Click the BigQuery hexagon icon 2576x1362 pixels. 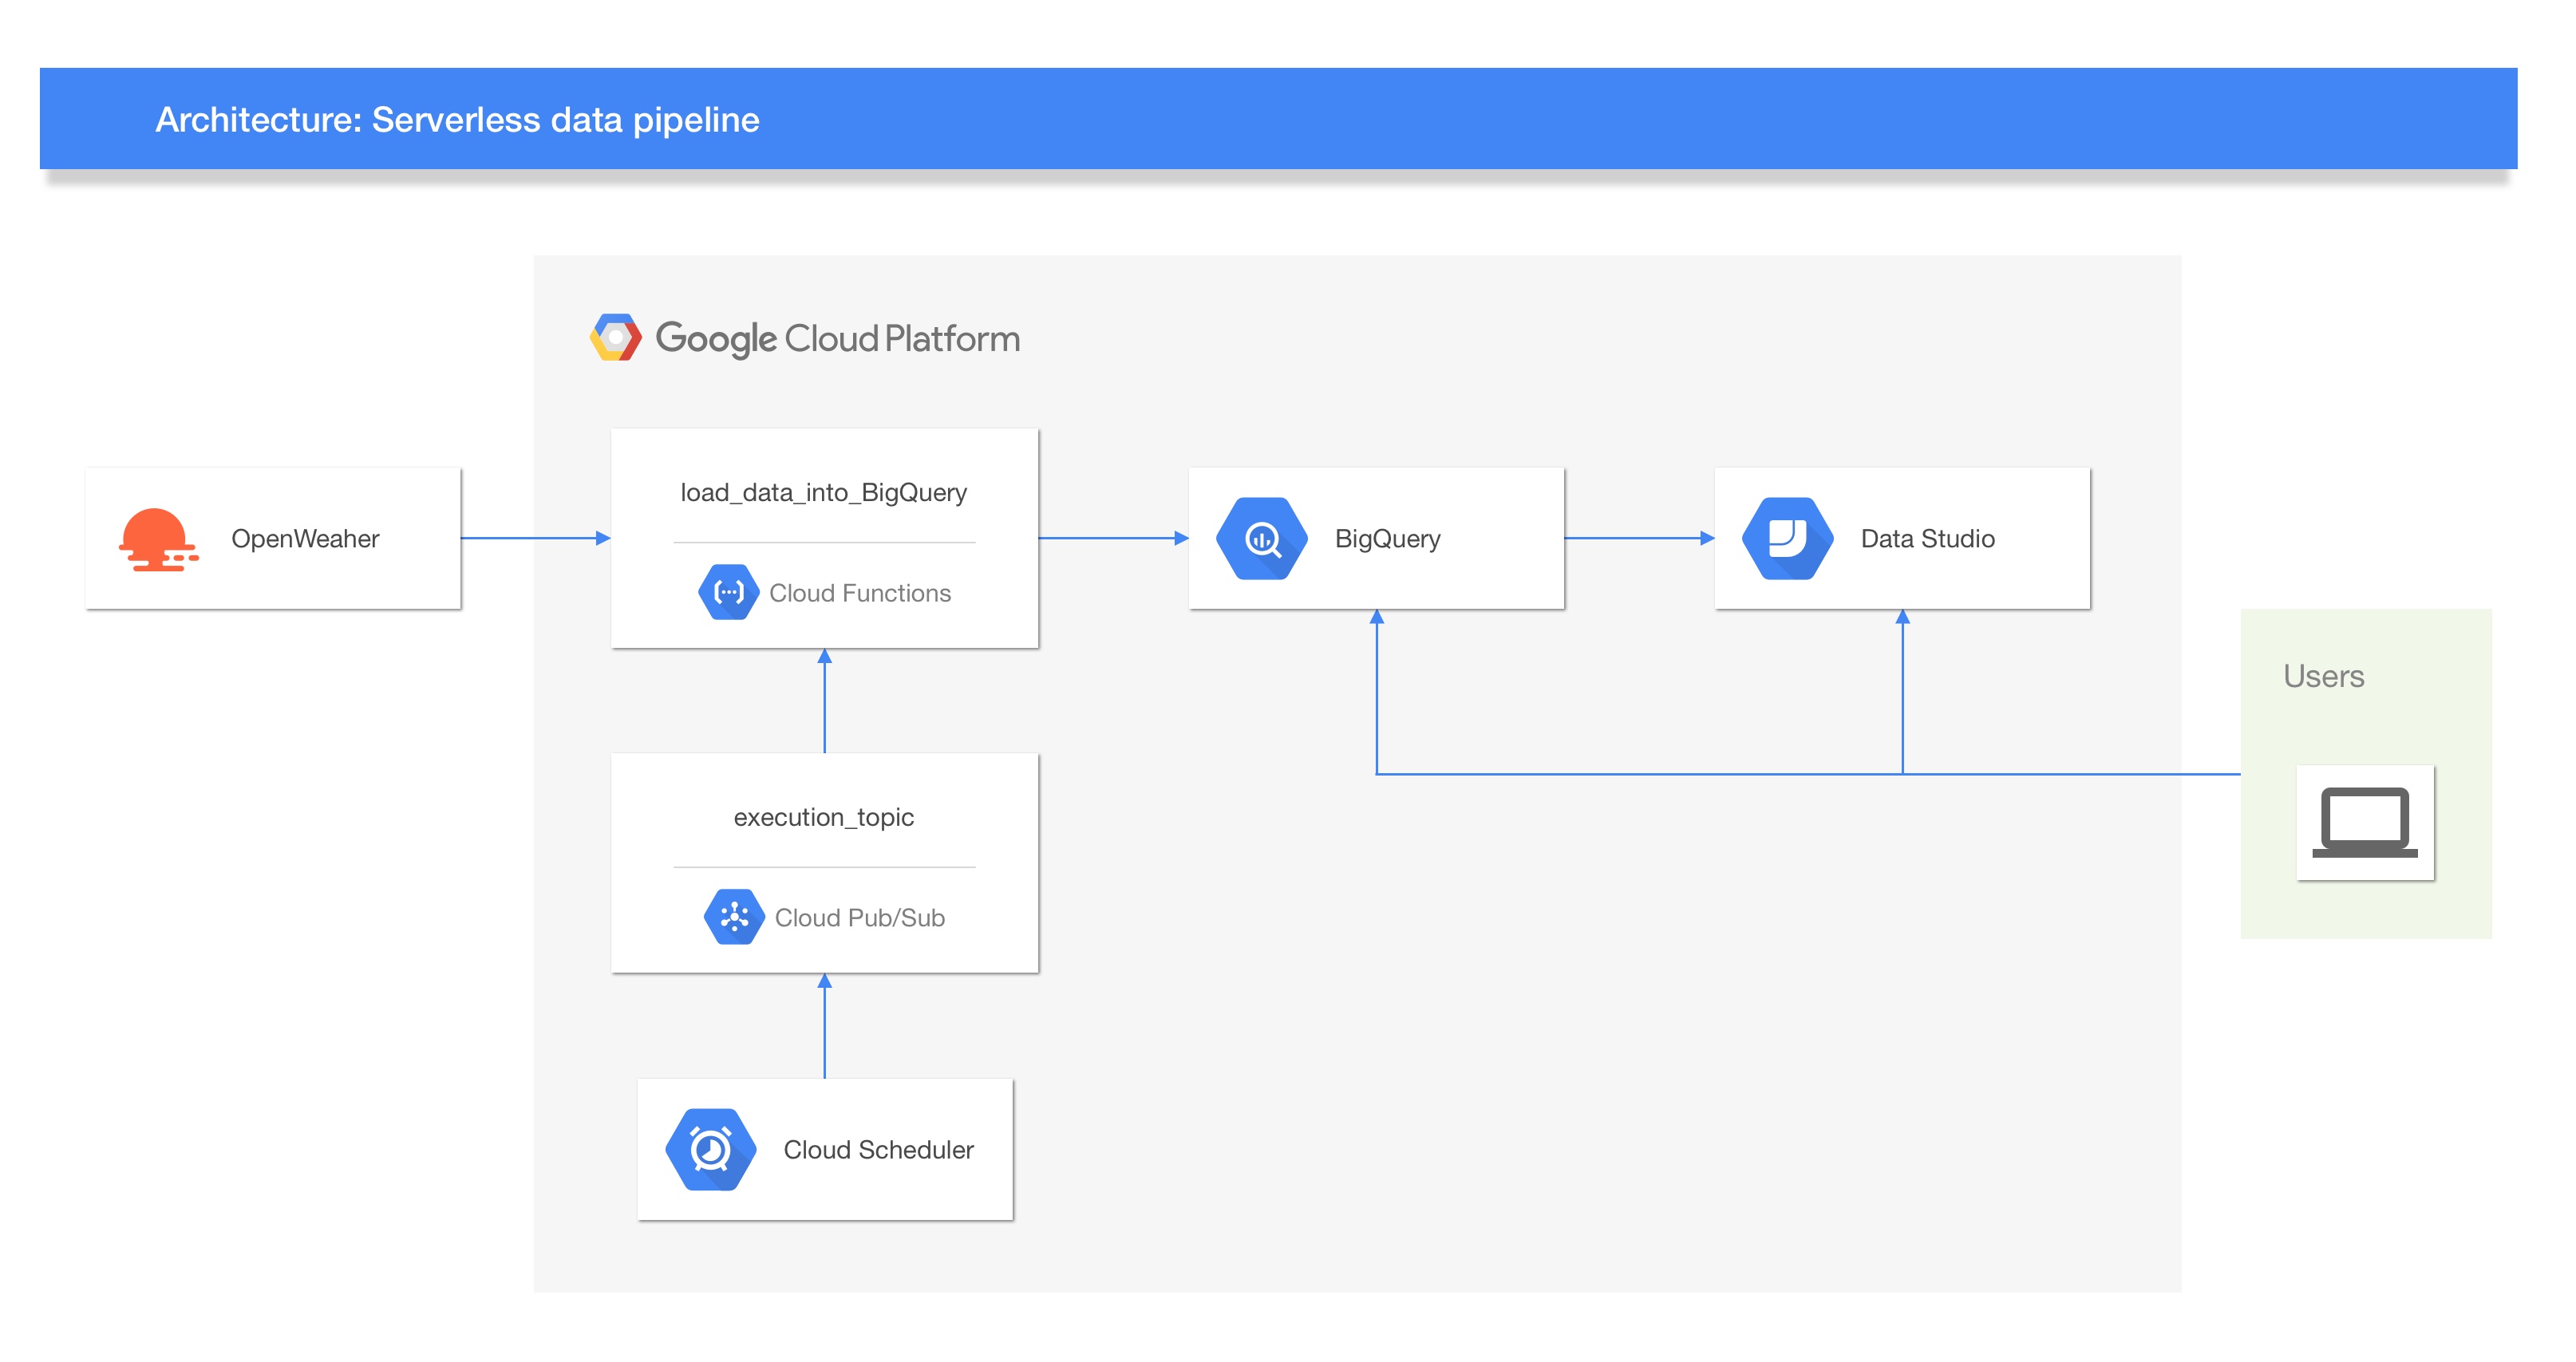[x=1262, y=539]
